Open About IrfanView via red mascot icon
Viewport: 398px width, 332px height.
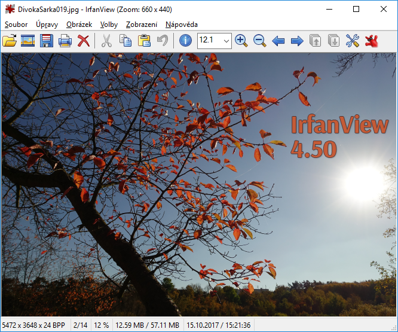(371, 41)
